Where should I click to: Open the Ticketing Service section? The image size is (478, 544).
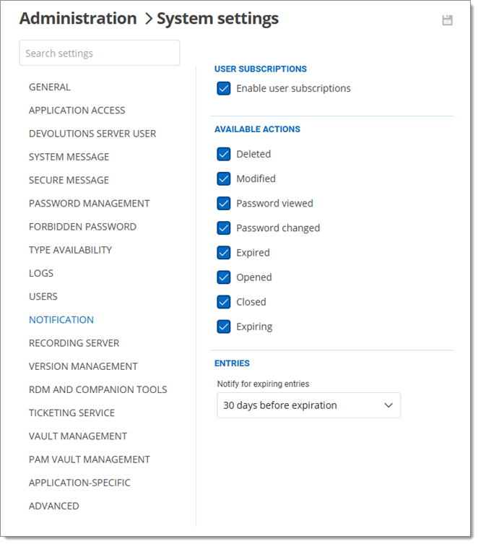click(x=72, y=413)
